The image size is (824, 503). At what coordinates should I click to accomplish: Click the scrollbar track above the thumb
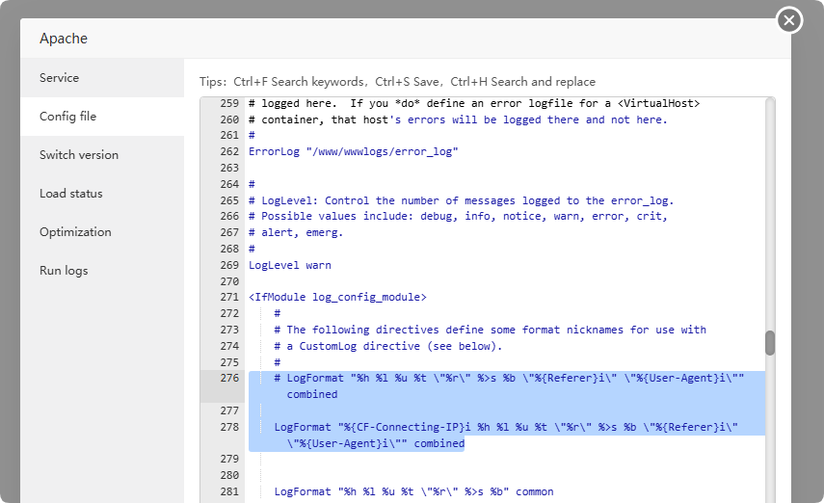point(770,212)
